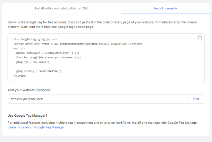Click the closing </script> tag line

coord(20,76)
